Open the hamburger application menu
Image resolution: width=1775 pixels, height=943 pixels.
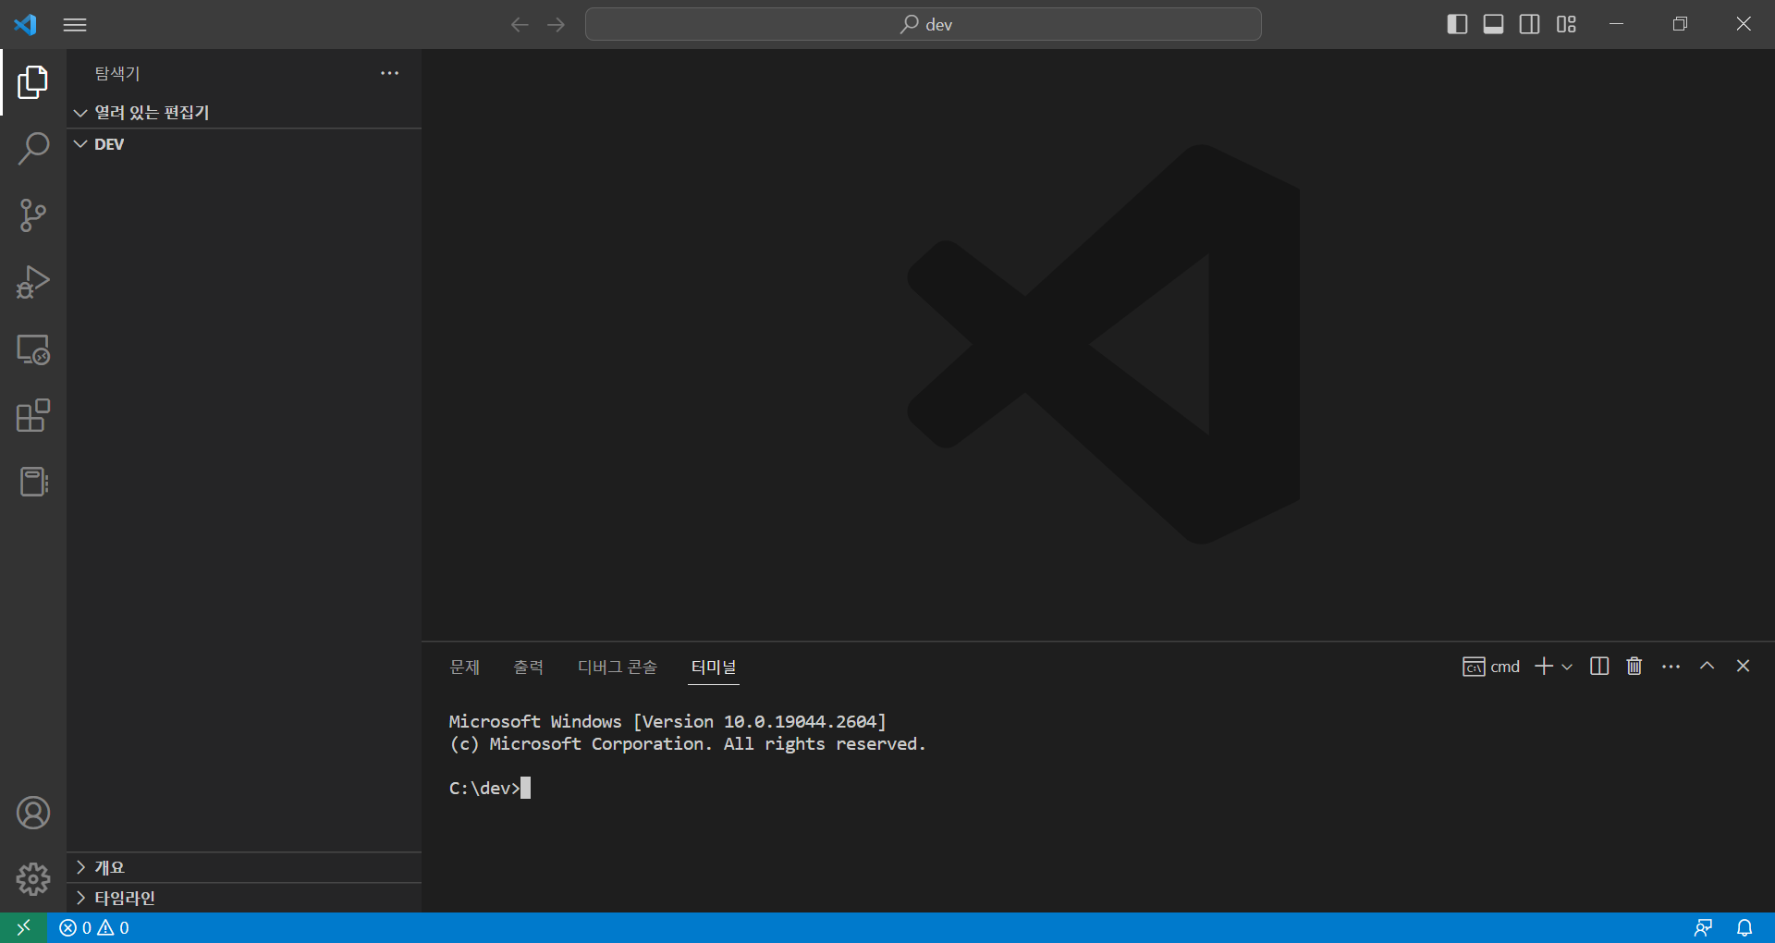pos(75,25)
